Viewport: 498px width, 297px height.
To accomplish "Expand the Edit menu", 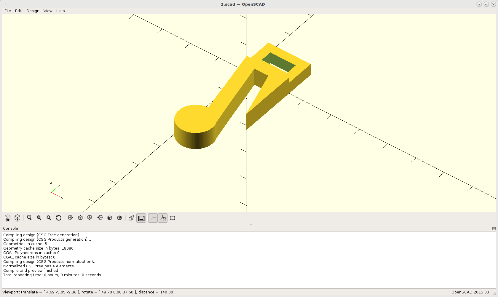I will 18,11.
